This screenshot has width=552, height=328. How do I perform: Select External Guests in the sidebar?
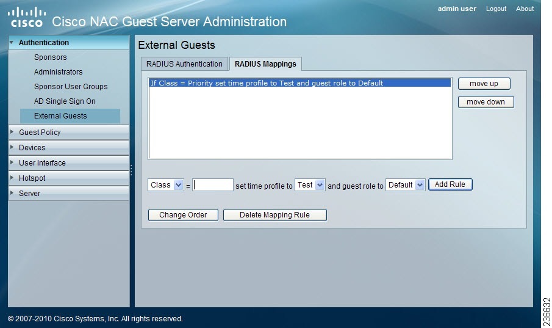(x=70, y=116)
